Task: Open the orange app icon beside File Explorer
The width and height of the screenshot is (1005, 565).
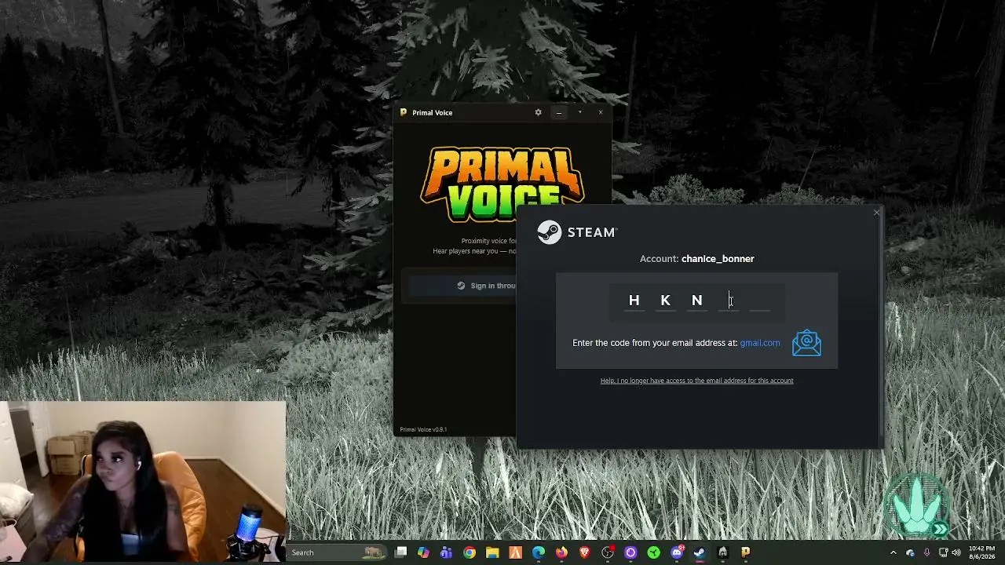Action: point(515,552)
